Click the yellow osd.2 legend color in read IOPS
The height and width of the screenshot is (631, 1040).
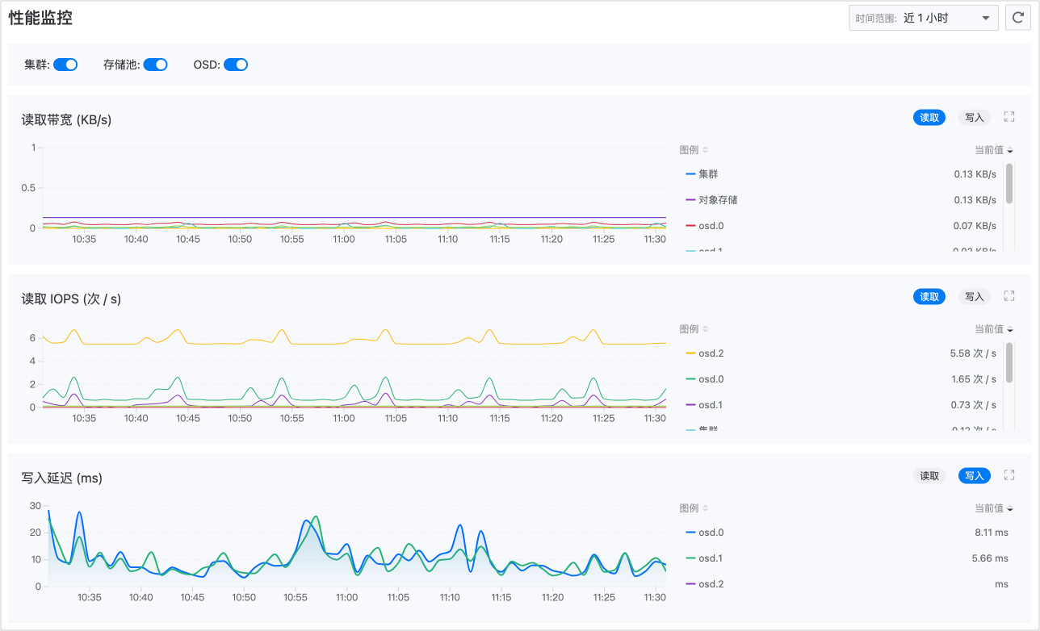690,353
